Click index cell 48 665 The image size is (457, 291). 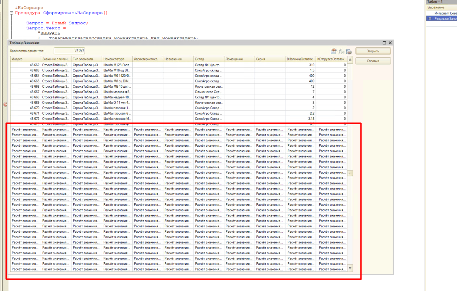[x=25, y=81]
